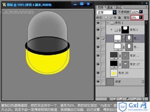
Task: Click the link icon of the selected 形 layer
Action: (x=123, y=38)
